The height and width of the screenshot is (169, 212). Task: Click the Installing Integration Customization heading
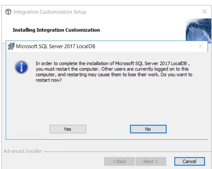[56, 30]
